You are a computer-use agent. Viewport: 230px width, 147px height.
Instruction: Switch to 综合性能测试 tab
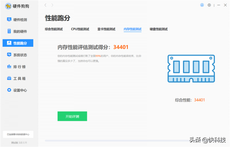click(54, 29)
